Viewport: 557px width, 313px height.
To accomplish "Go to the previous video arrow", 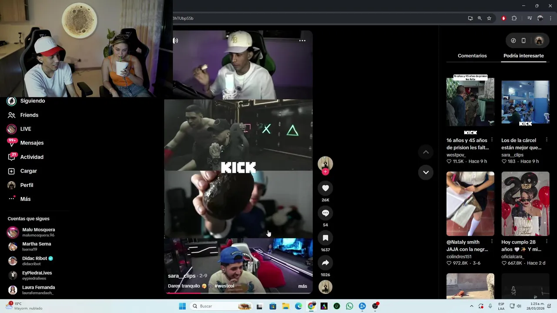I will pyautogui.click(x=426, y=152).
